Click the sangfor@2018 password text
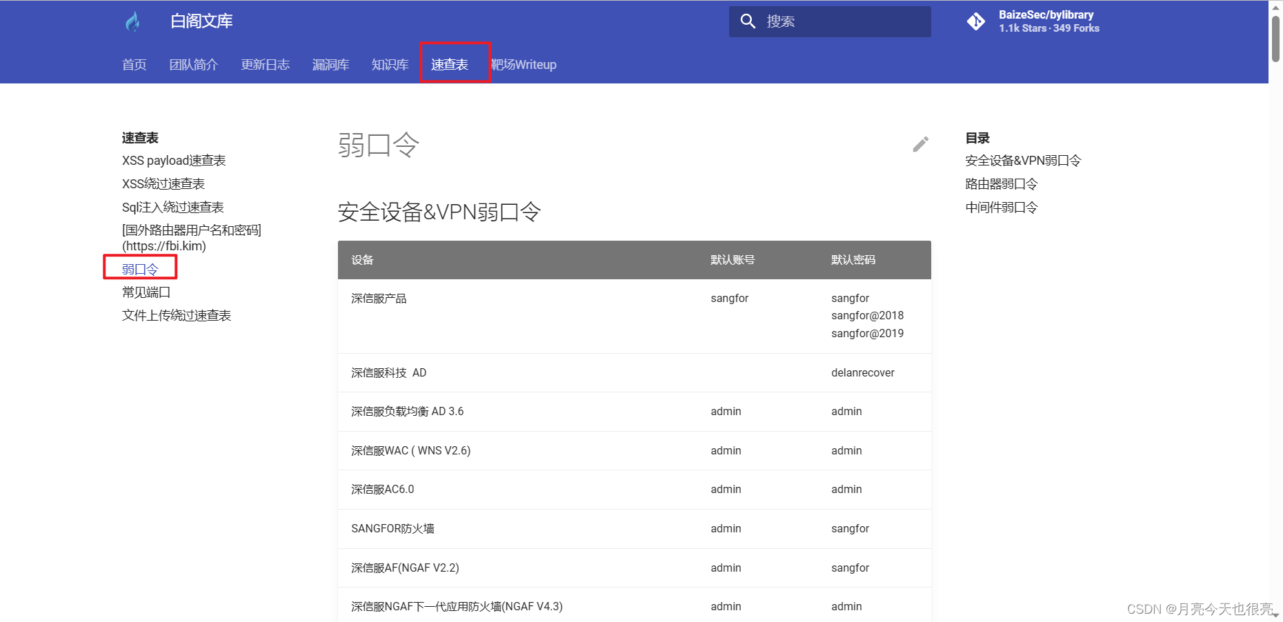Screen dimensions: 1283x622 (868, 316)
